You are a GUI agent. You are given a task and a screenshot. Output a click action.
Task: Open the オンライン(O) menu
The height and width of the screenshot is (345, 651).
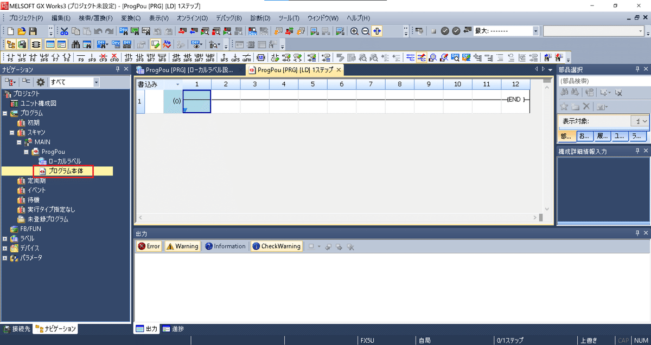[193, 18]
